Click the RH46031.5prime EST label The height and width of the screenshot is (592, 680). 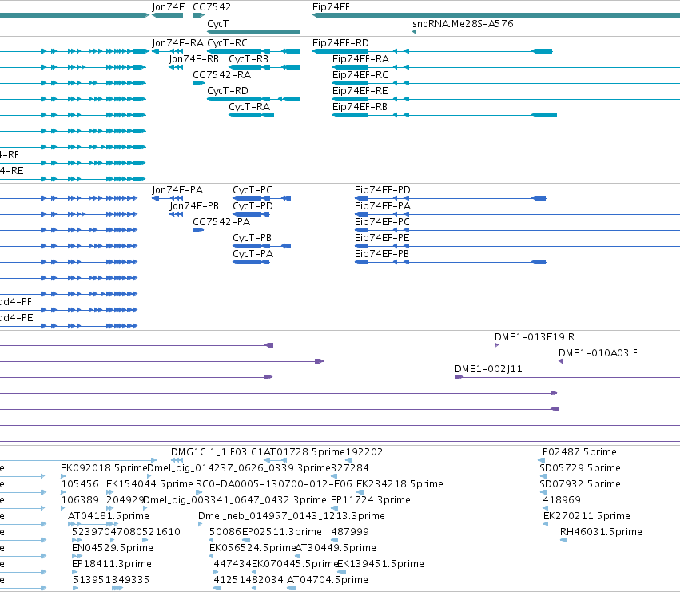(601, 533)
